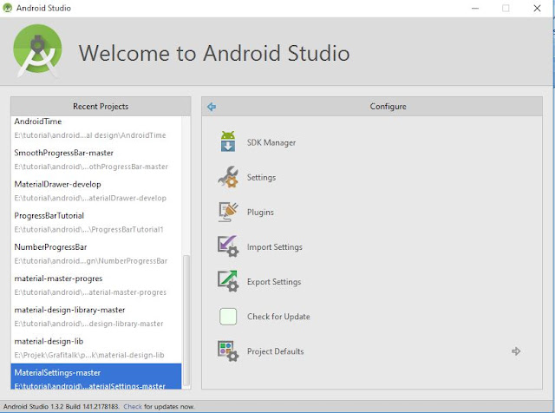Close the Android Studio window
Viewport: 555px width, 413px height.
(x=537, y=8)
